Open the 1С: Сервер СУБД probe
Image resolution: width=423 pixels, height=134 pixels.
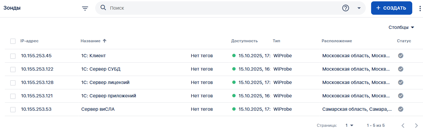pyautogui.click(x=101, y=69)
